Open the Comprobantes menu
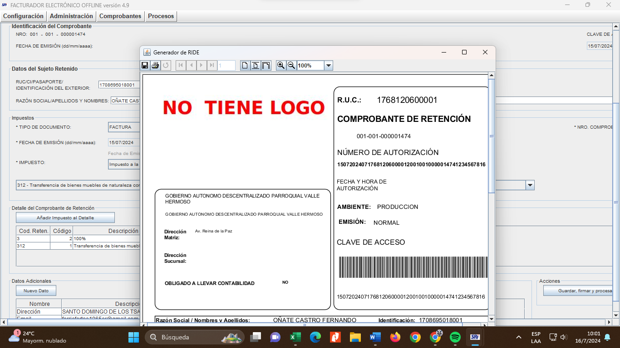 (120, 16)
